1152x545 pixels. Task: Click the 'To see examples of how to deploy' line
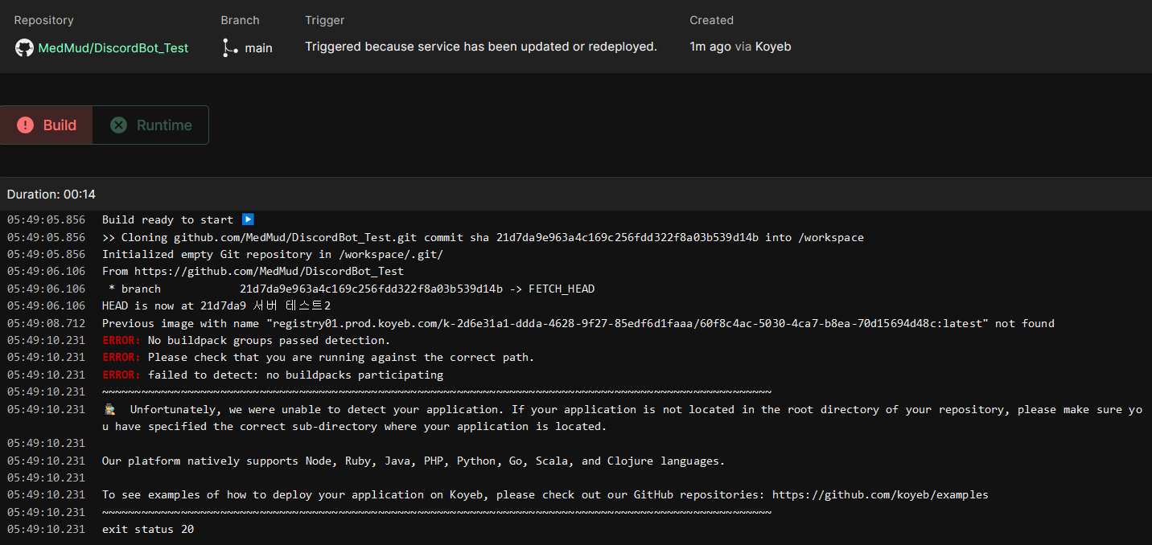coord(545,494)
